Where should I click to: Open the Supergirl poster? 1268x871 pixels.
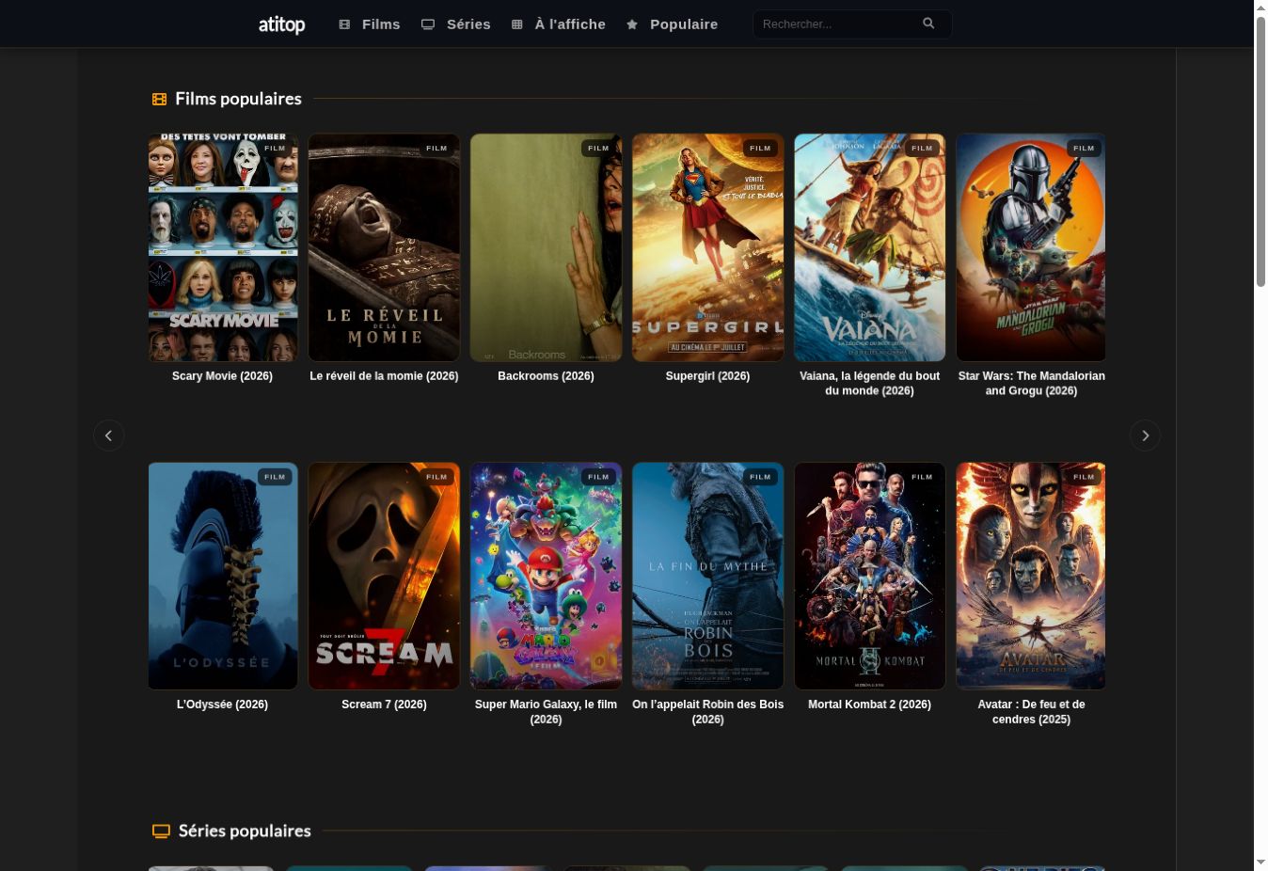707,247
